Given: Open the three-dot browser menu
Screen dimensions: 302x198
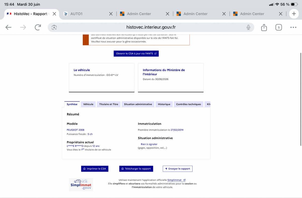Looking at the screenshot, I should 293,27.
